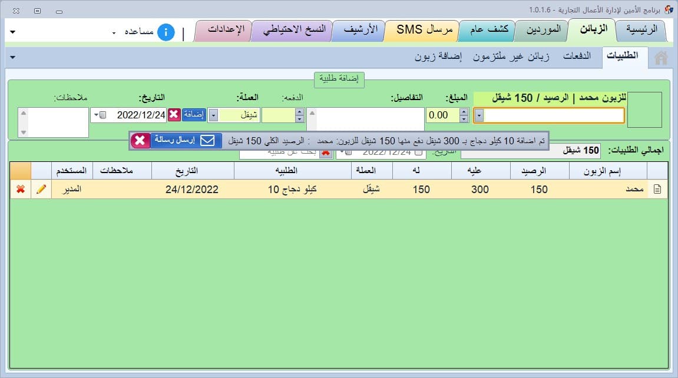Open the النسخ الاحتياطي backup tab

294,29
